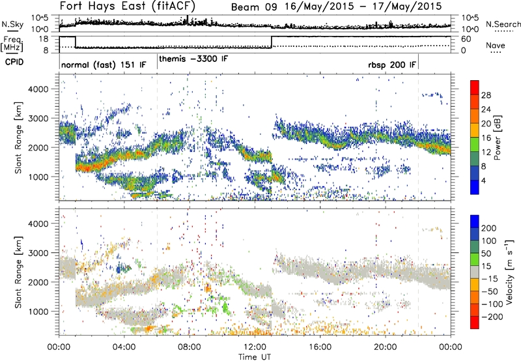This screenshot has height=361, width=521.
Task: Click the '1000' tick of the velocity panel
Action: [38, 311]
